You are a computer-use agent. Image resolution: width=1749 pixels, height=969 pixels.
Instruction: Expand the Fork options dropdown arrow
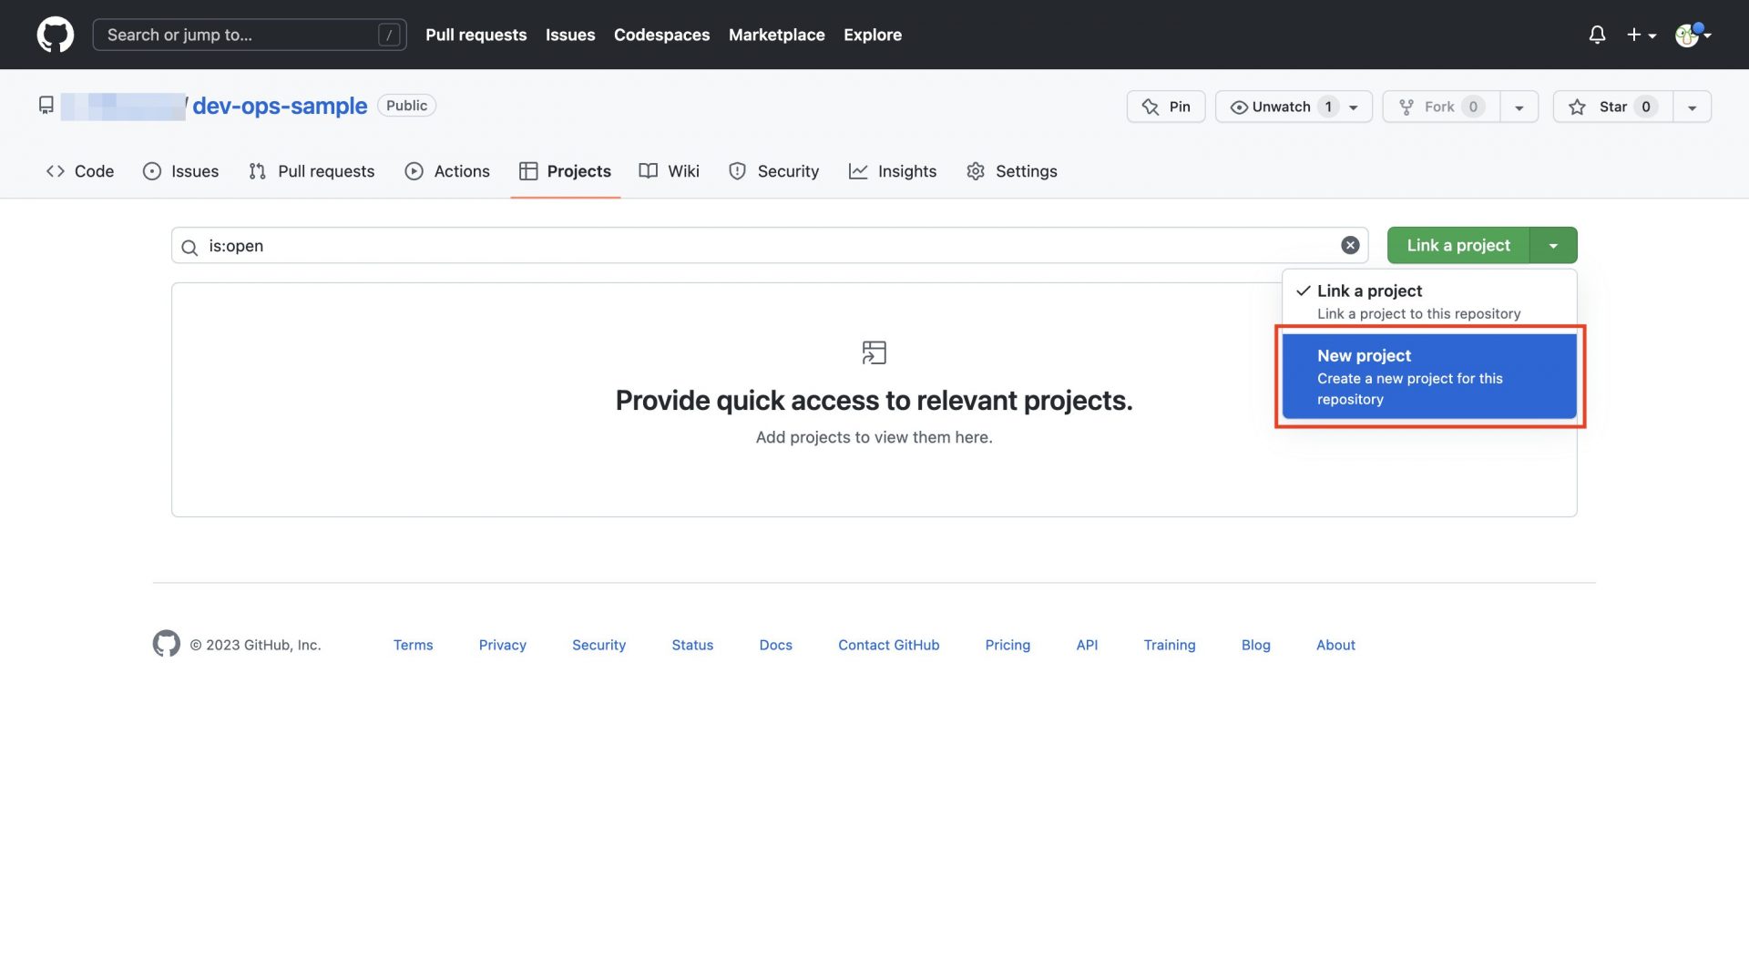(1519, 107)
